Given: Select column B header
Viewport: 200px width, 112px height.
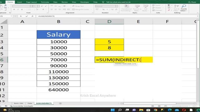Looking at the screenshot, I should (58, 21).
